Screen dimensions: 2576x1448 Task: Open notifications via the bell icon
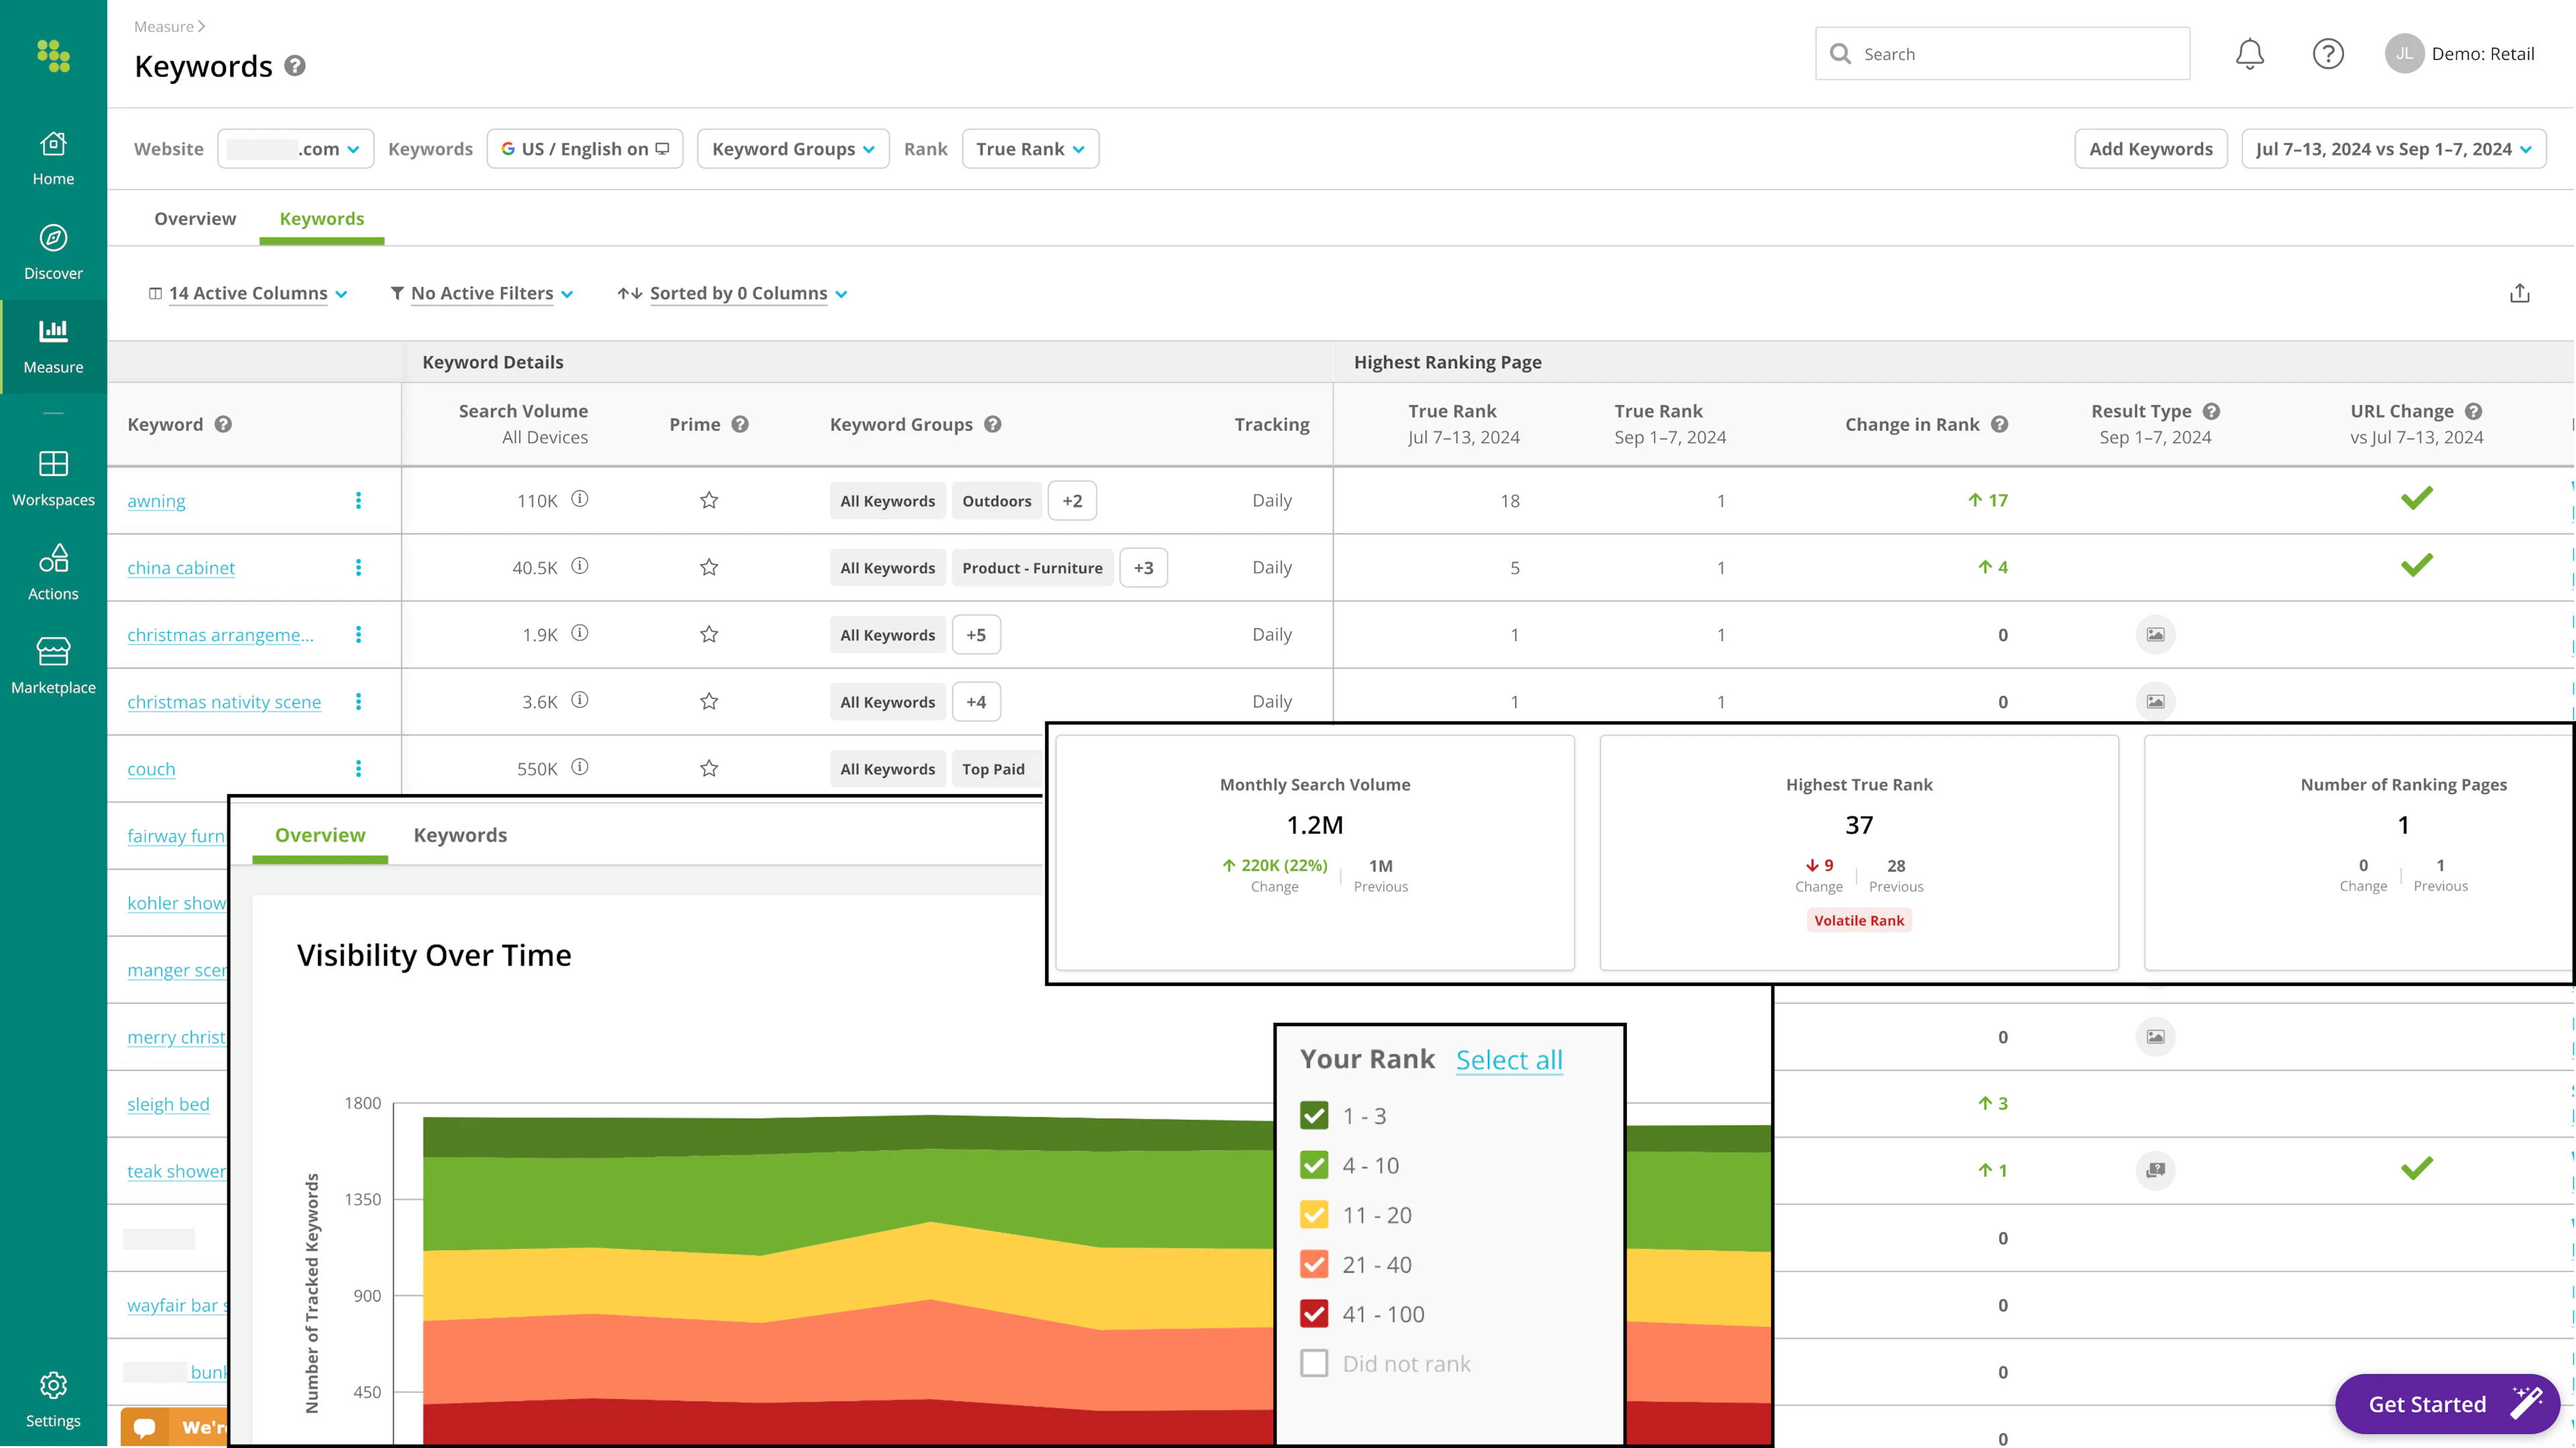(2249, 54)
